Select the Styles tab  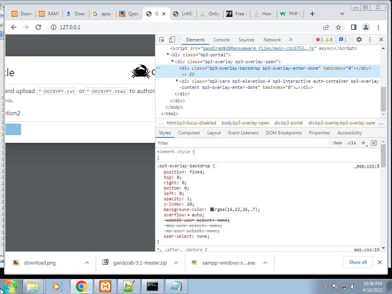(165, 133)
